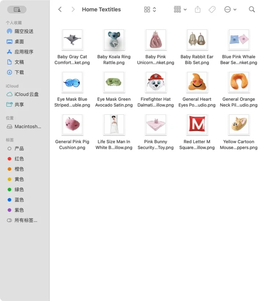Expand the grouping dropdown chevron
The height and width of the screenshot is (301, 262).
[185, 10]
